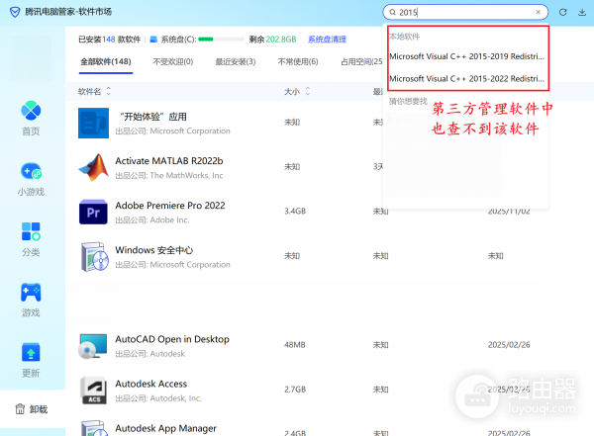The width and height of the screenshot is (594, 436).
Task: Switch to 占用空间 tab
Action: [x=361, y=61]
